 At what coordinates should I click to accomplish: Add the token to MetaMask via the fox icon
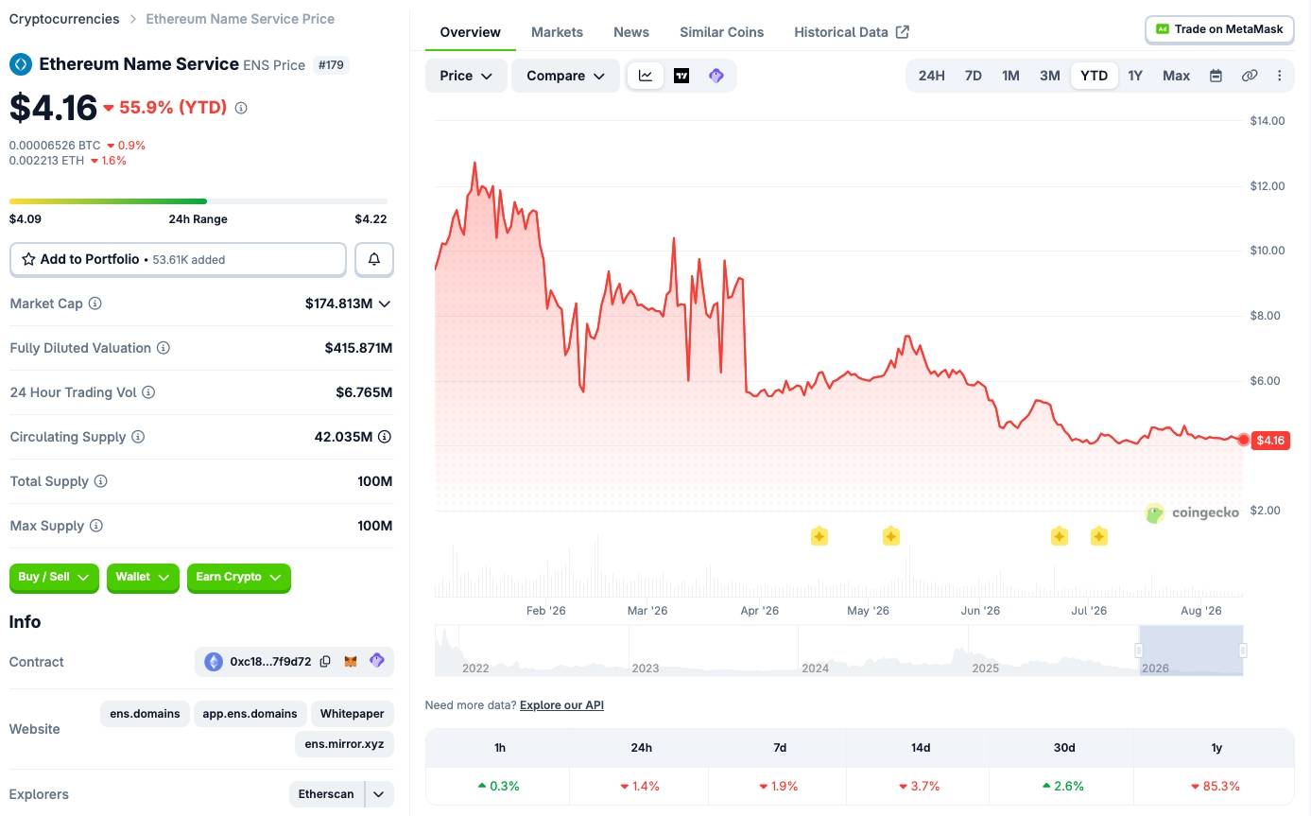pos(351,662)
